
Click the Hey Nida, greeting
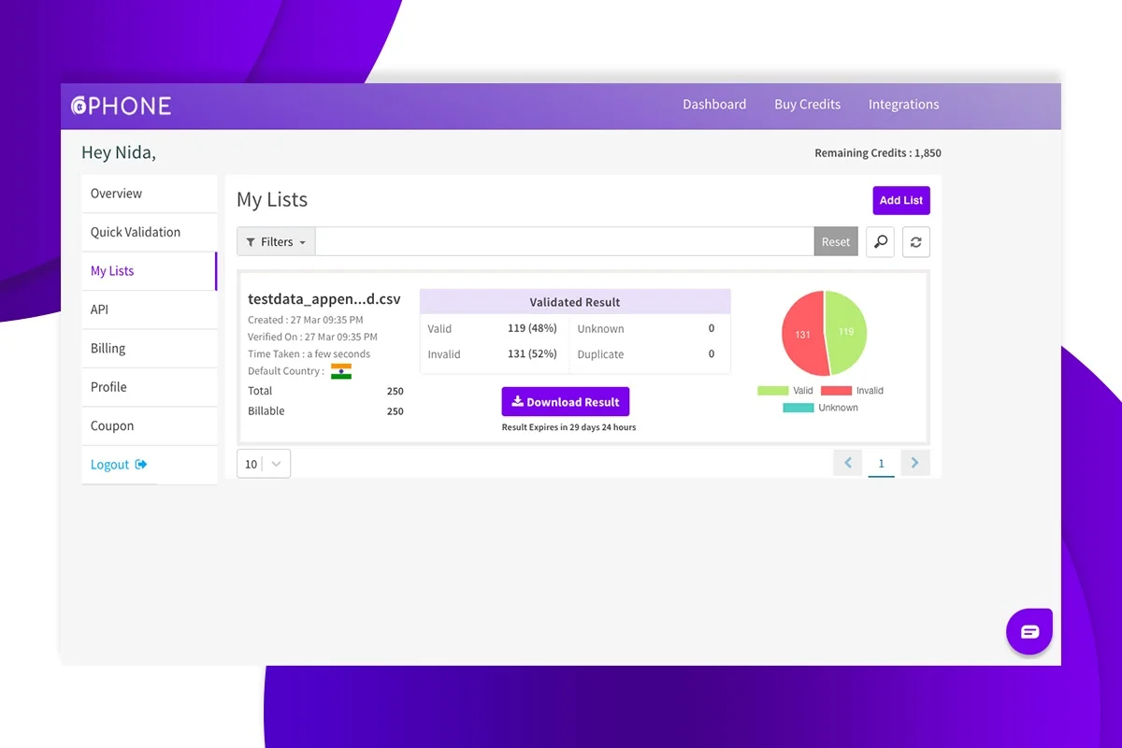[119, 152]
